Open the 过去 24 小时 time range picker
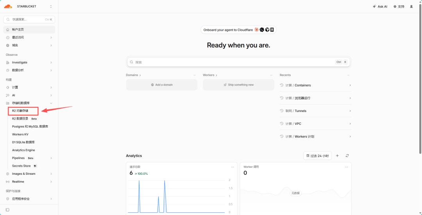This screenshot has height=215, width=422. (317, 156)
